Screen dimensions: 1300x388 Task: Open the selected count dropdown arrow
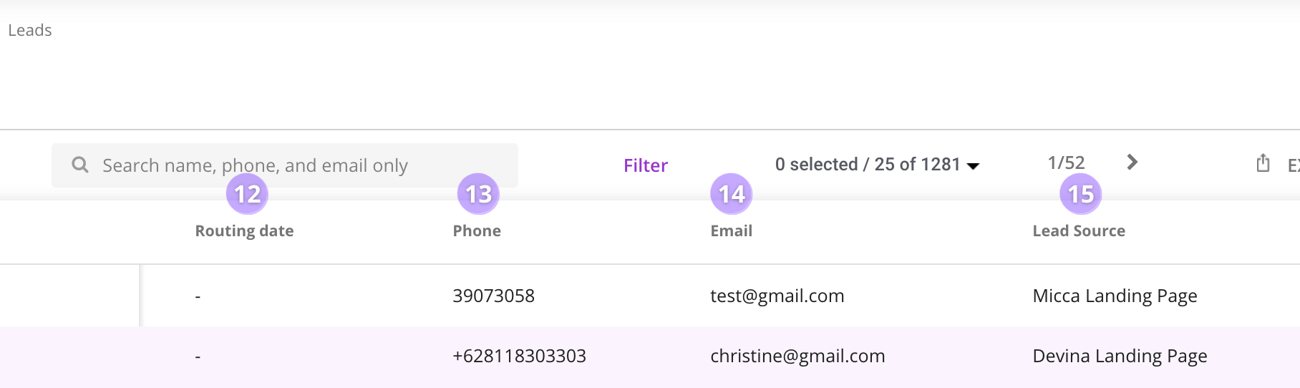973,166
